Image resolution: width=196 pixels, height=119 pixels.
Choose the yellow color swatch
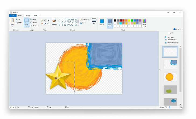(x=129, y=20)
